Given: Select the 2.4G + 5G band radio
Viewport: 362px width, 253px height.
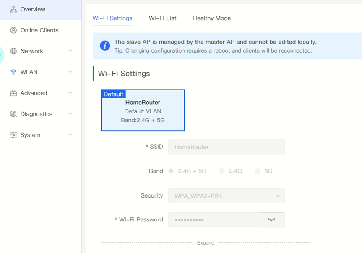Looking at the screenshot, I should coord(171,171).
